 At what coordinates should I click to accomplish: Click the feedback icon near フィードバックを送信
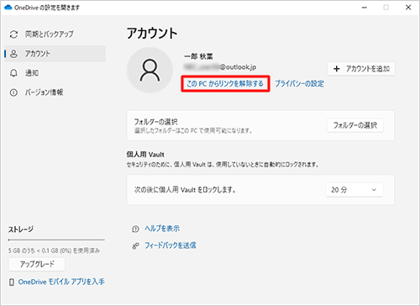click(135, 246)
